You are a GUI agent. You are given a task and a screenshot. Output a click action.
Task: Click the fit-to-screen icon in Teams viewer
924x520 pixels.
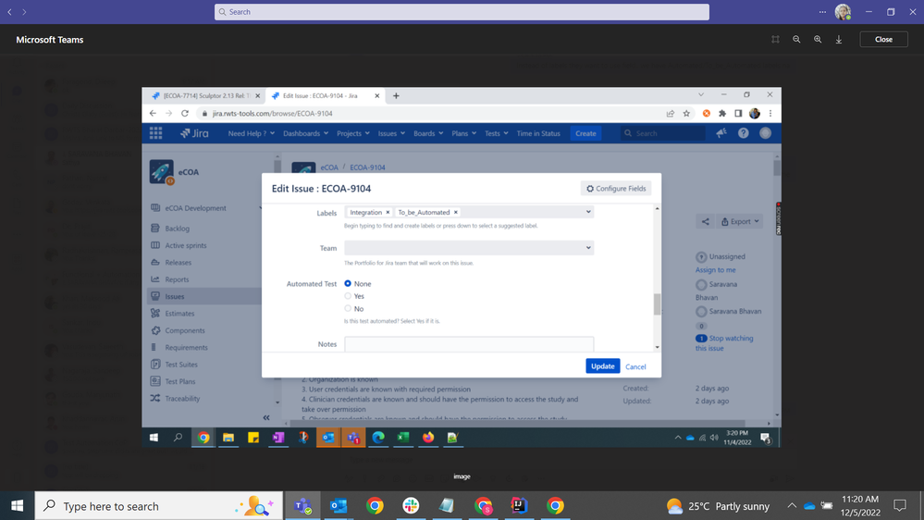tap(775, 40)
